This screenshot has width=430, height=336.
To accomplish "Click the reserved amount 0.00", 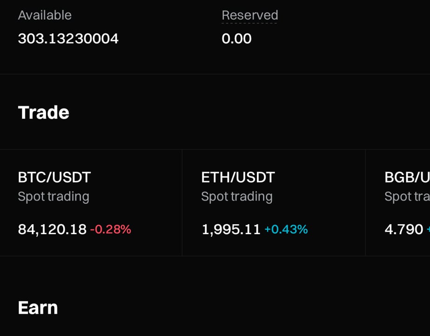I will pyautogui.click(x=236, y=39).
